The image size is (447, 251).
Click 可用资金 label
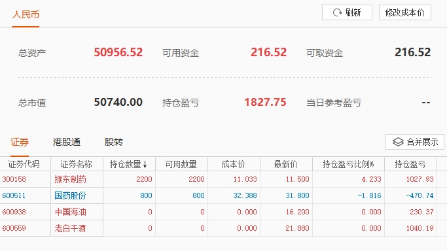181,53
